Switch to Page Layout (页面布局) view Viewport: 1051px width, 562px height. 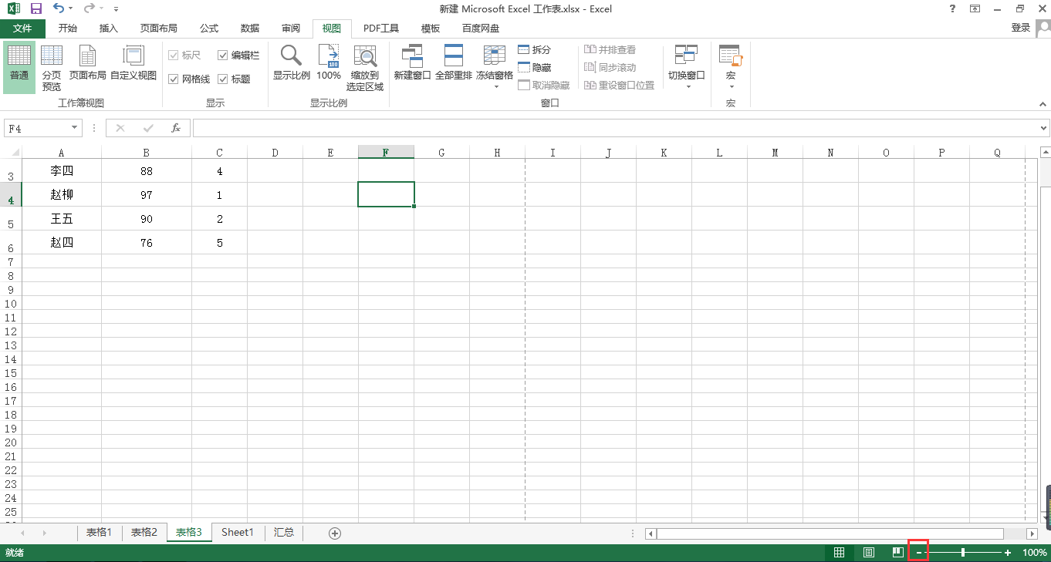[88, 63]
